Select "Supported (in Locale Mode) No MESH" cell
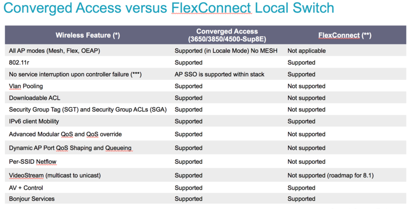 (228, 51)
